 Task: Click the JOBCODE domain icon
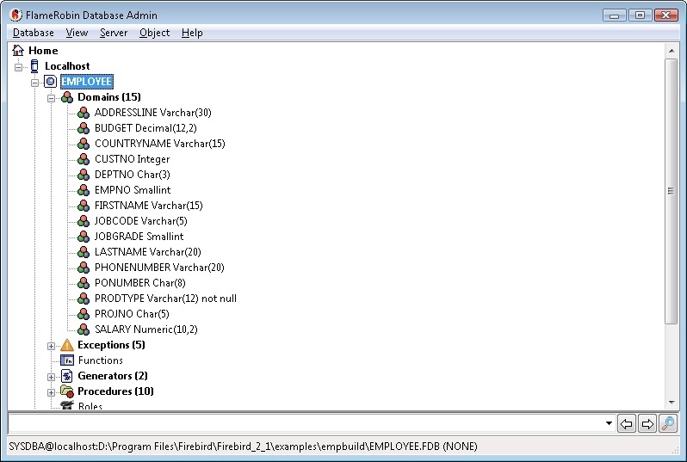click(x=84, y=221)
